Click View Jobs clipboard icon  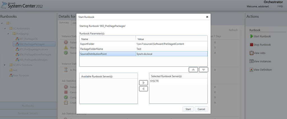(251, 53)
